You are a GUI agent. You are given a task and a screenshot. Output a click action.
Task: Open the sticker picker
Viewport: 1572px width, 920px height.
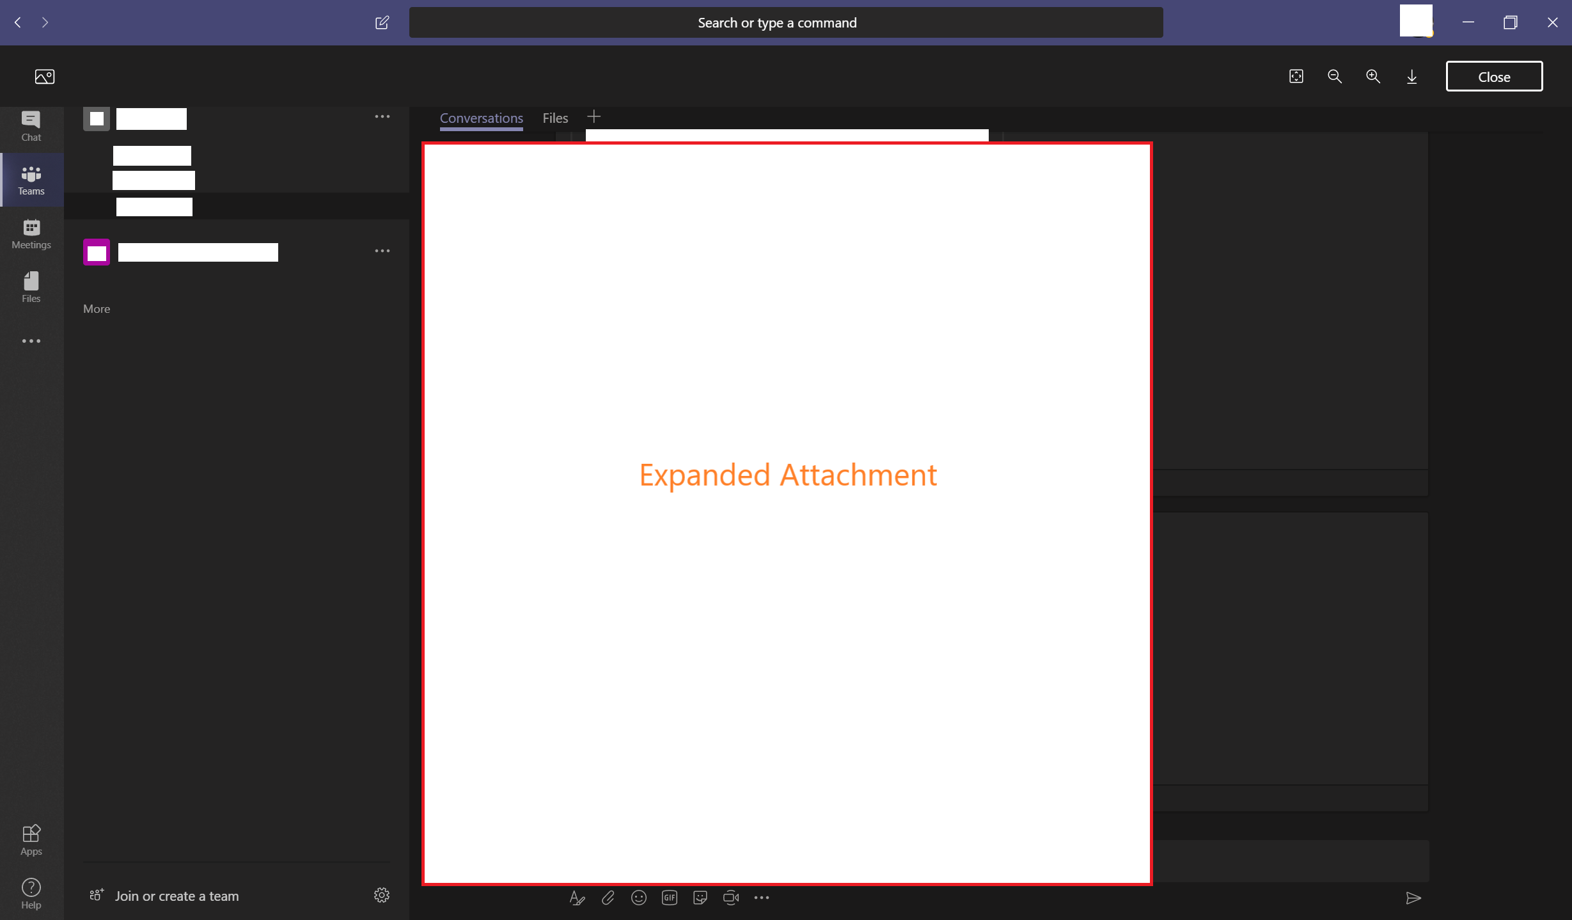tap(700, 898)
